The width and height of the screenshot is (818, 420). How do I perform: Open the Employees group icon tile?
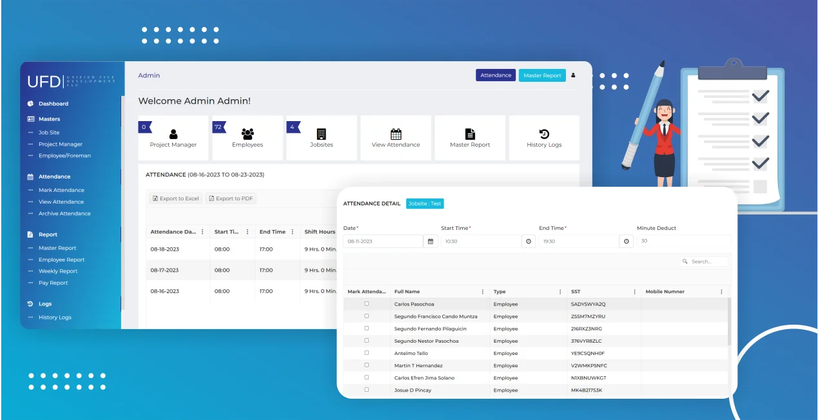click(x=248, y=134)
